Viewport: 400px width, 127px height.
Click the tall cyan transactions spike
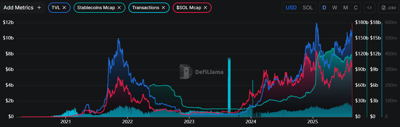(x=229, y=85)
